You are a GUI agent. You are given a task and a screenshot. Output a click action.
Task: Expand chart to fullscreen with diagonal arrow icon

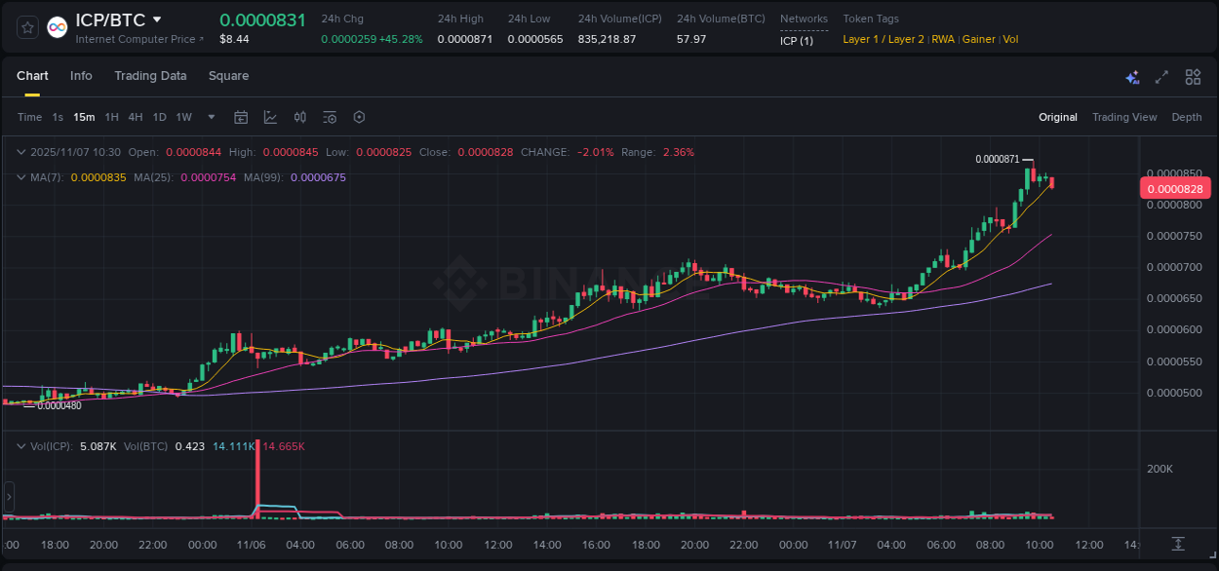[x=1161, y=76]
